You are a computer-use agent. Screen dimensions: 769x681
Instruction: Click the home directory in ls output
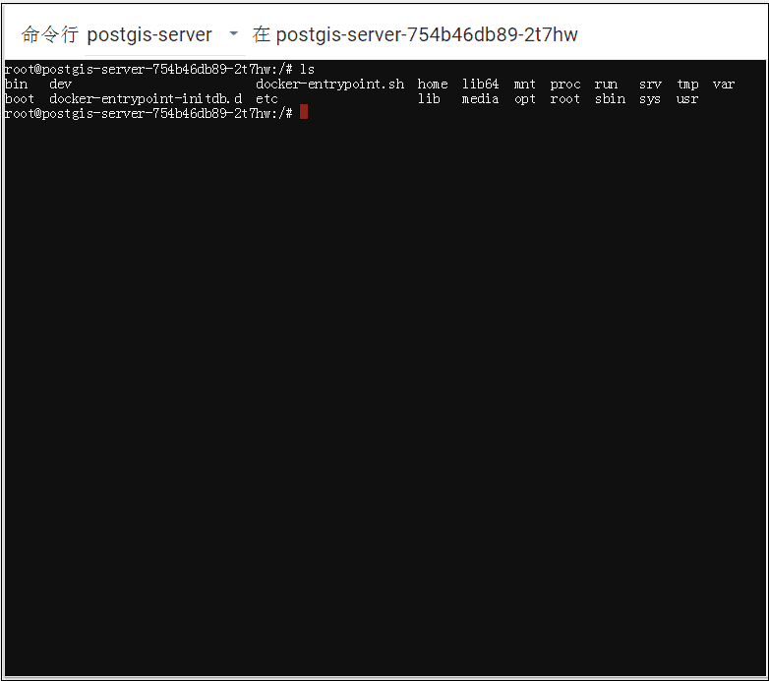(432, 85)
